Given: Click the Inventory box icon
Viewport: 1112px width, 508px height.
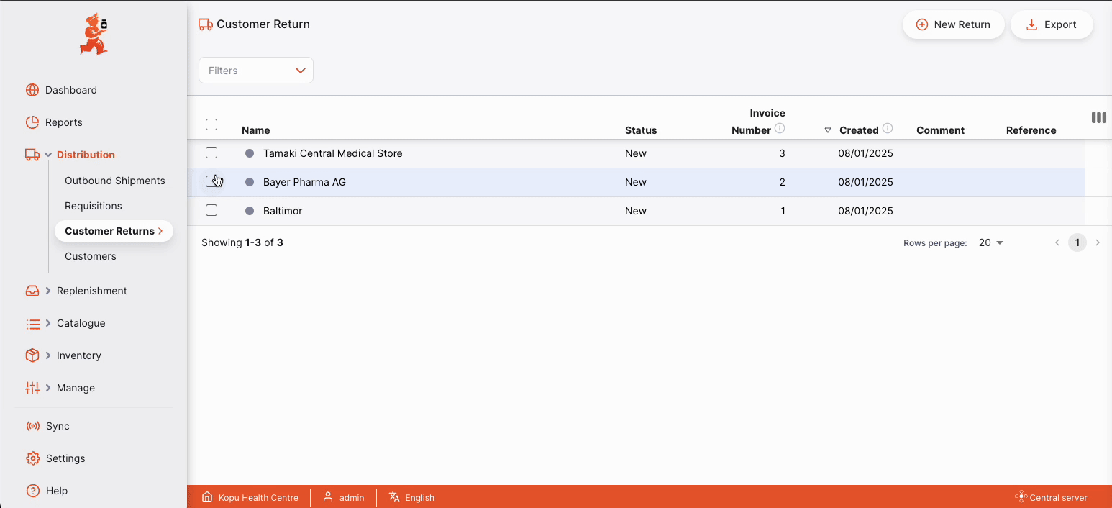Looking at the screenshot, I should [x=32, y=355].
